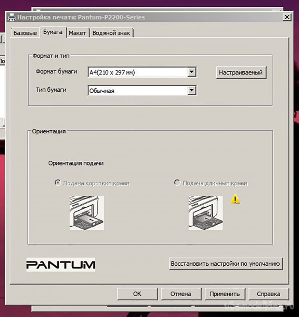Click the long-edge feed printer illustration

[x=205, y=213]
